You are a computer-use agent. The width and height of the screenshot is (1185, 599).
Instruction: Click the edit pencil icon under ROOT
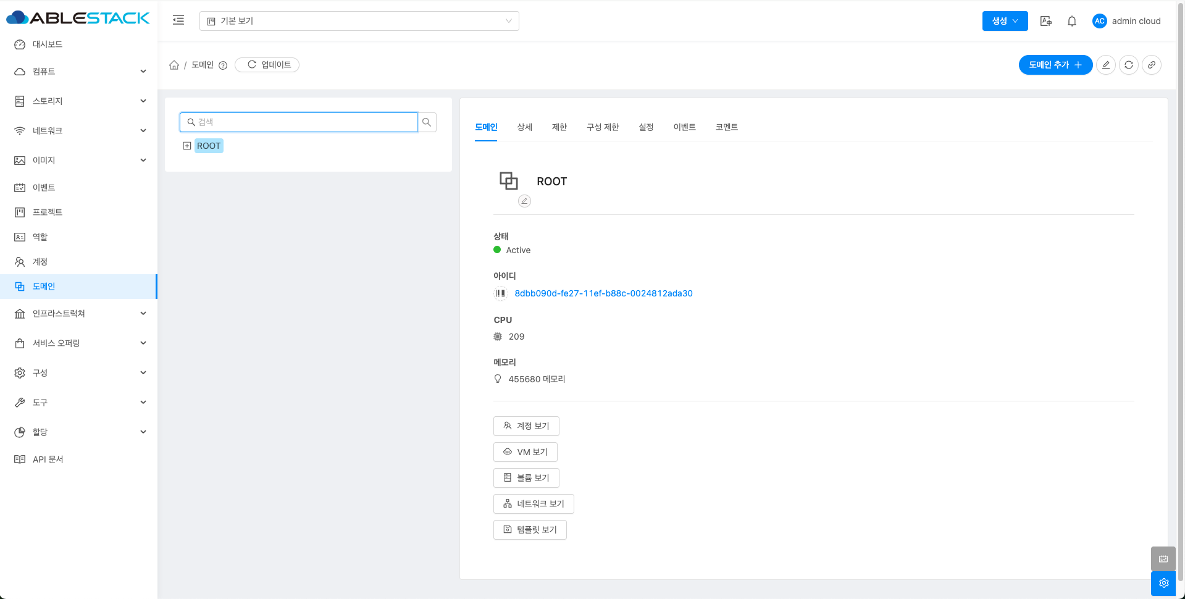[x=524, y=201]
